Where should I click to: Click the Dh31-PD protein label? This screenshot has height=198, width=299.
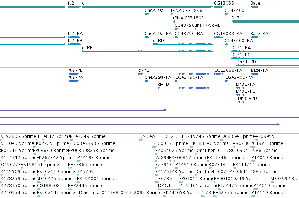[247, 98]
